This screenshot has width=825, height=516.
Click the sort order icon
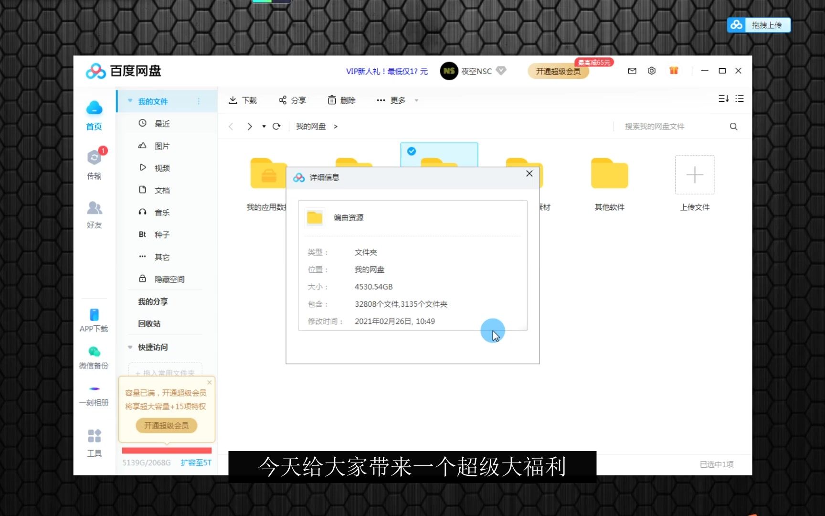point(723,98)
